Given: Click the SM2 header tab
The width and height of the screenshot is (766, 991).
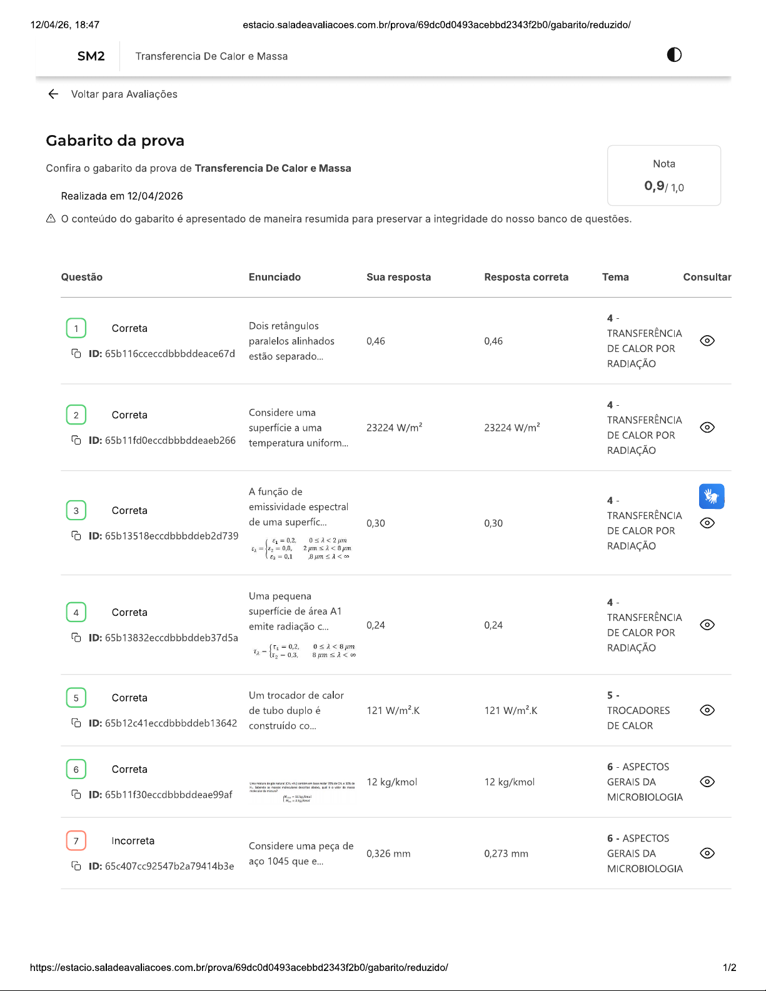Looking at the screenshot, I should 91,56.
